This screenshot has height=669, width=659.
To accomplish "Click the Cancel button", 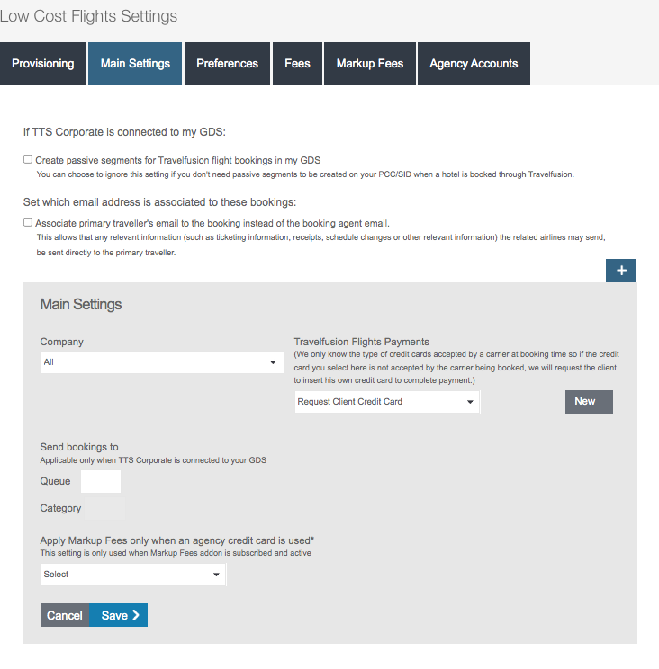I will (x=65, y=615).
